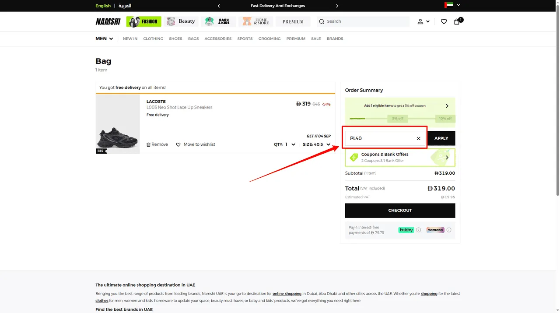Screen dimensions: 560x313
Task: Click the search magnifier icon in the search bar
Action: coord(322,21)
